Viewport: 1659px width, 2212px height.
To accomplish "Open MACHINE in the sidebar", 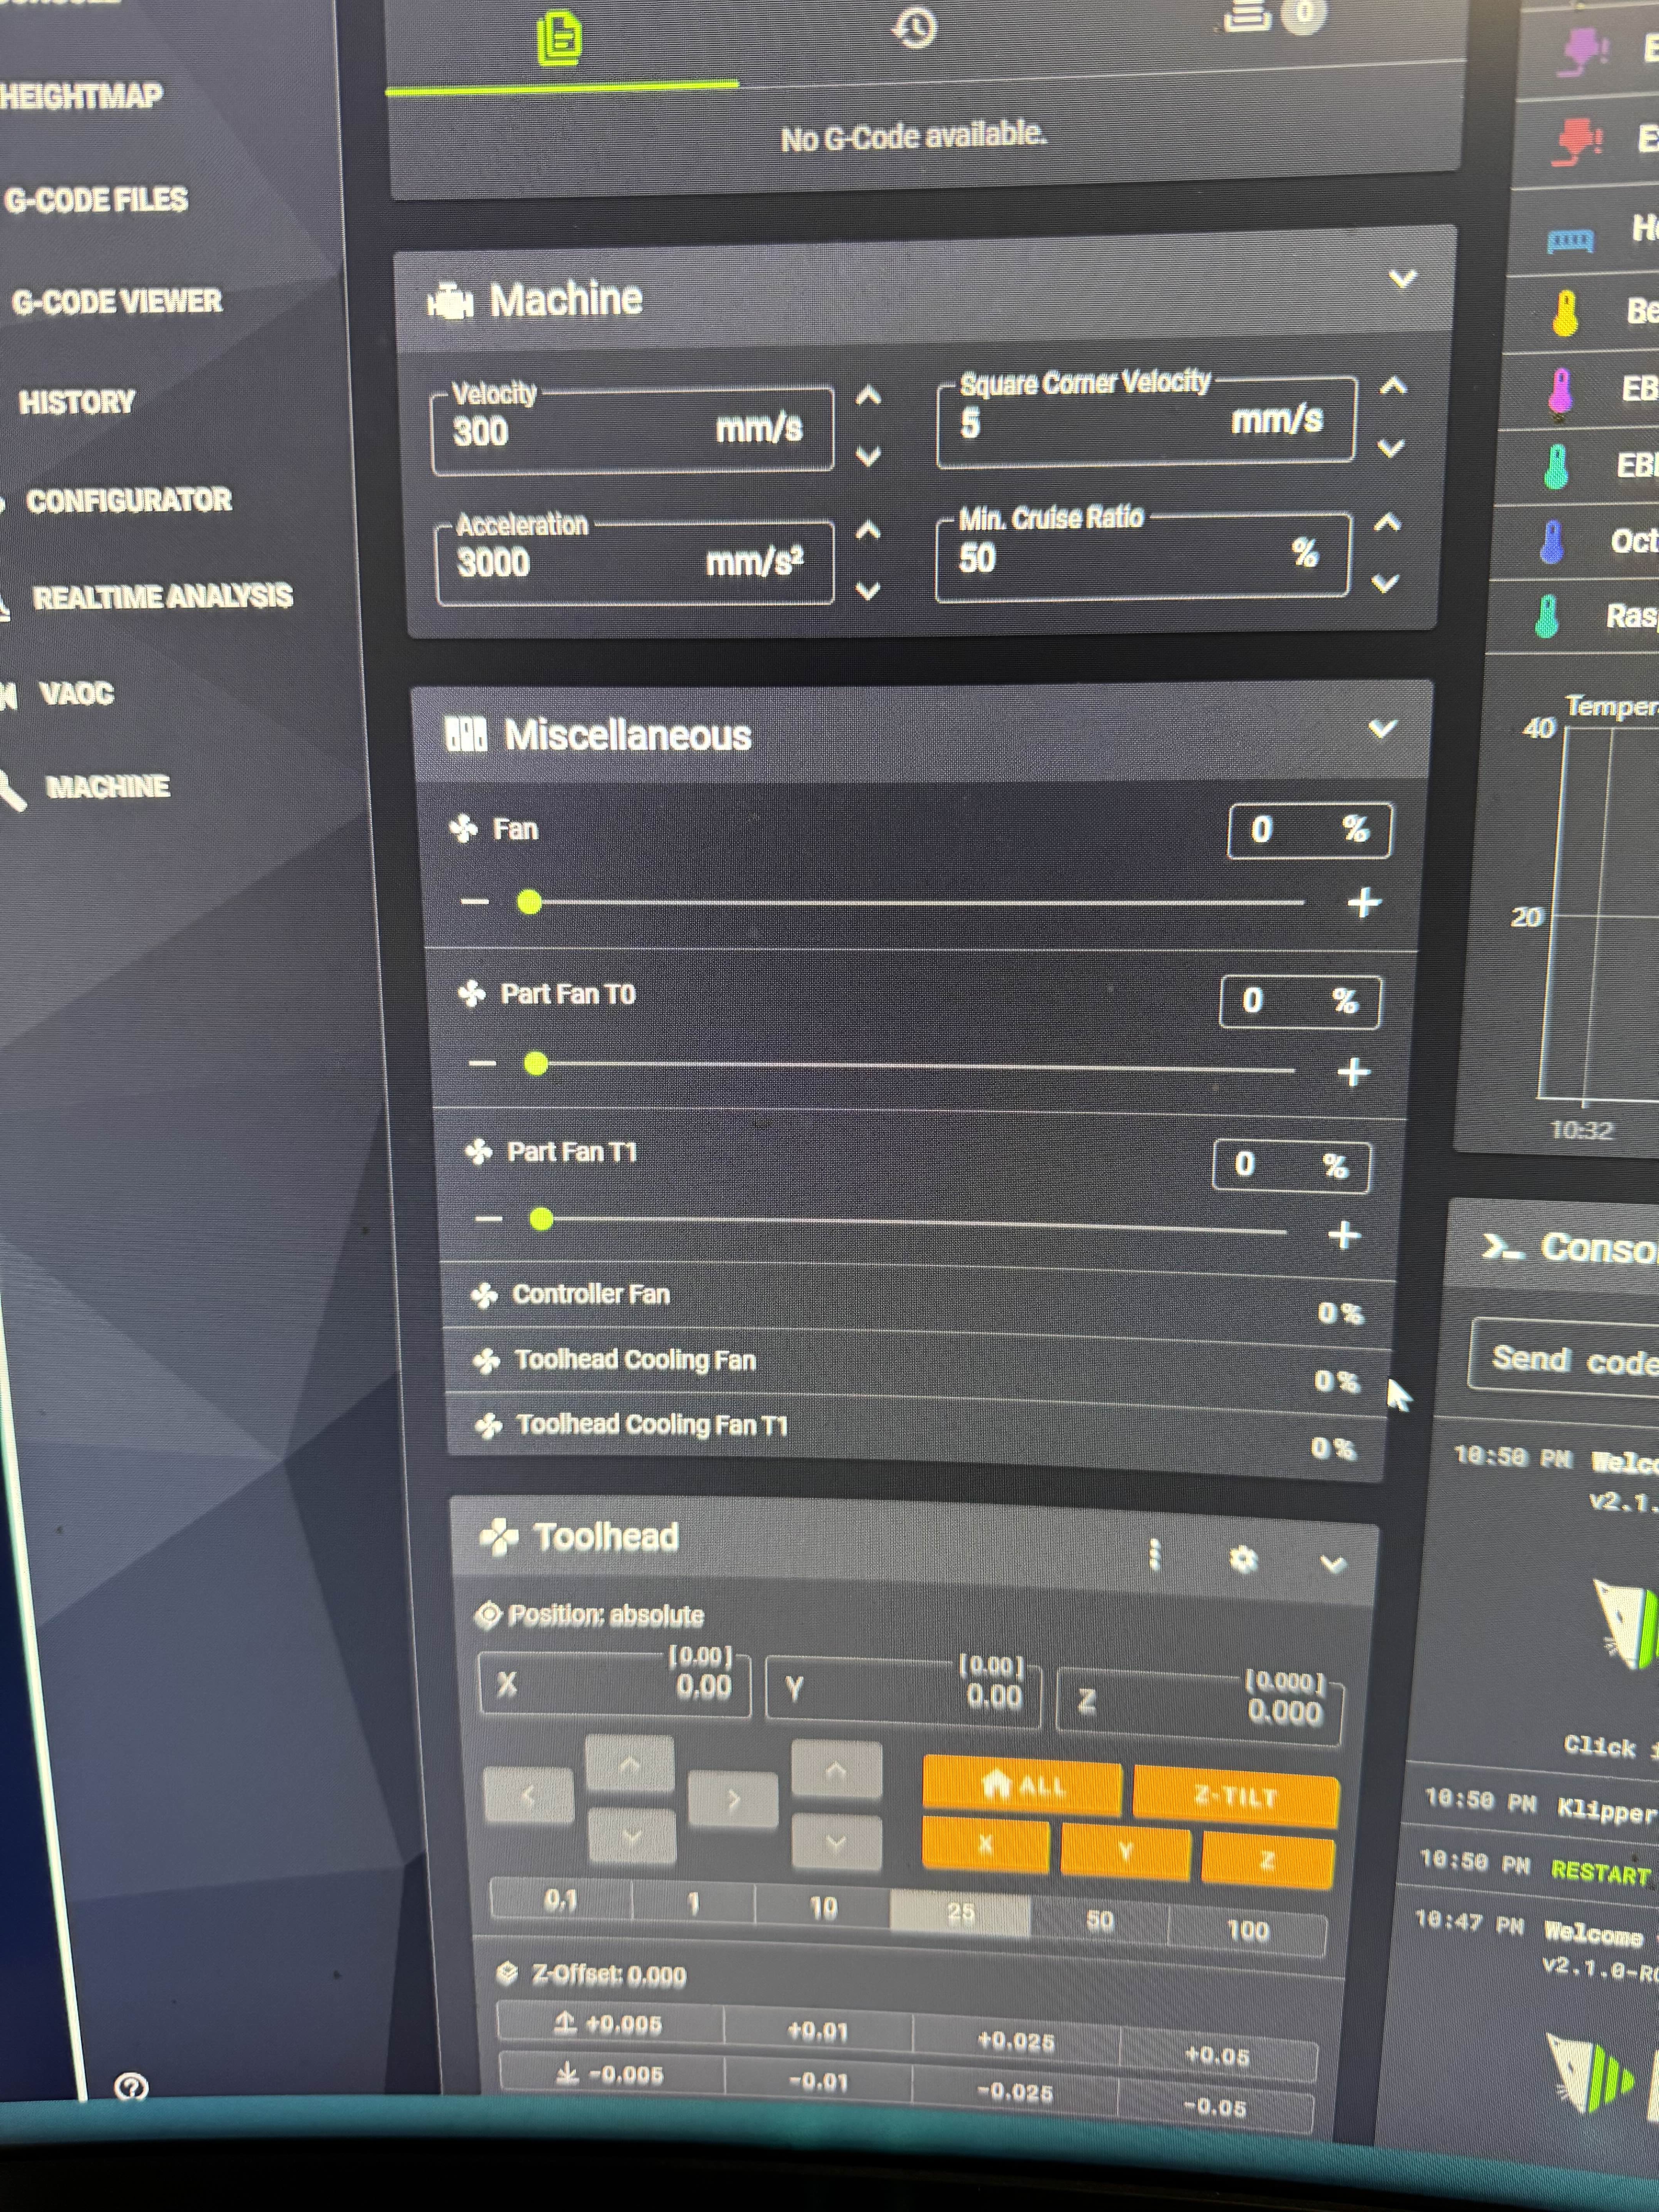I will click(108, 787).
